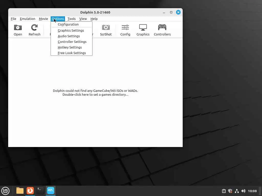Click the Open disc toolbar icon
This screenshot has width=262, height=196.
coord(18,28)
